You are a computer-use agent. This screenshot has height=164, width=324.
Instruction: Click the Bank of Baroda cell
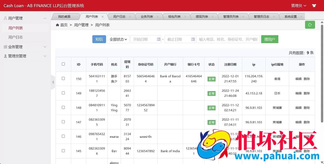click(x=170, y=79)
